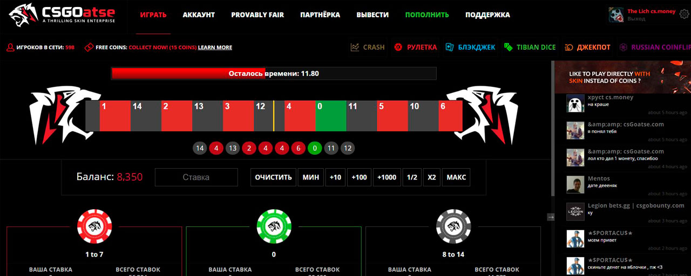691x276 pixels.
Task: Click the Mentos username in chat
Action: (x=599, y=178)
